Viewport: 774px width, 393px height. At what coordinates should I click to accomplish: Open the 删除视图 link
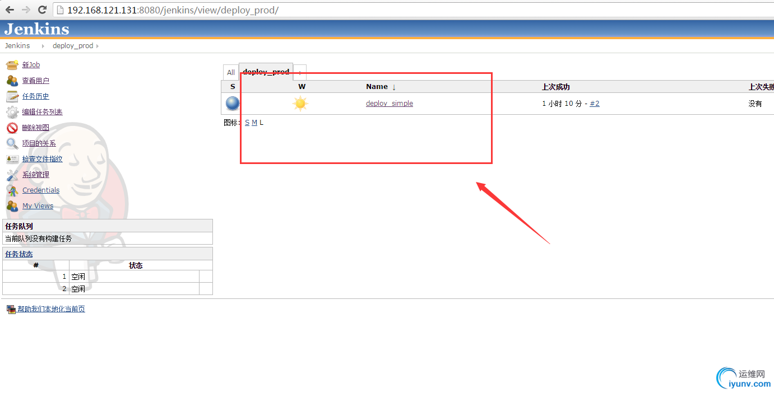(x=36, y=128)
